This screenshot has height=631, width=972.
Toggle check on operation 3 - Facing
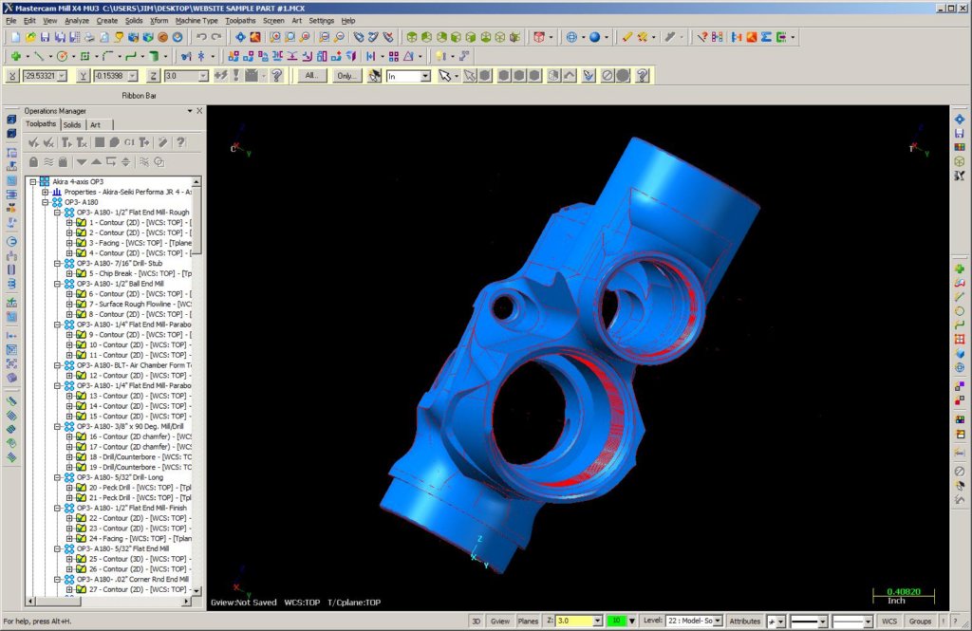(82, 243)
